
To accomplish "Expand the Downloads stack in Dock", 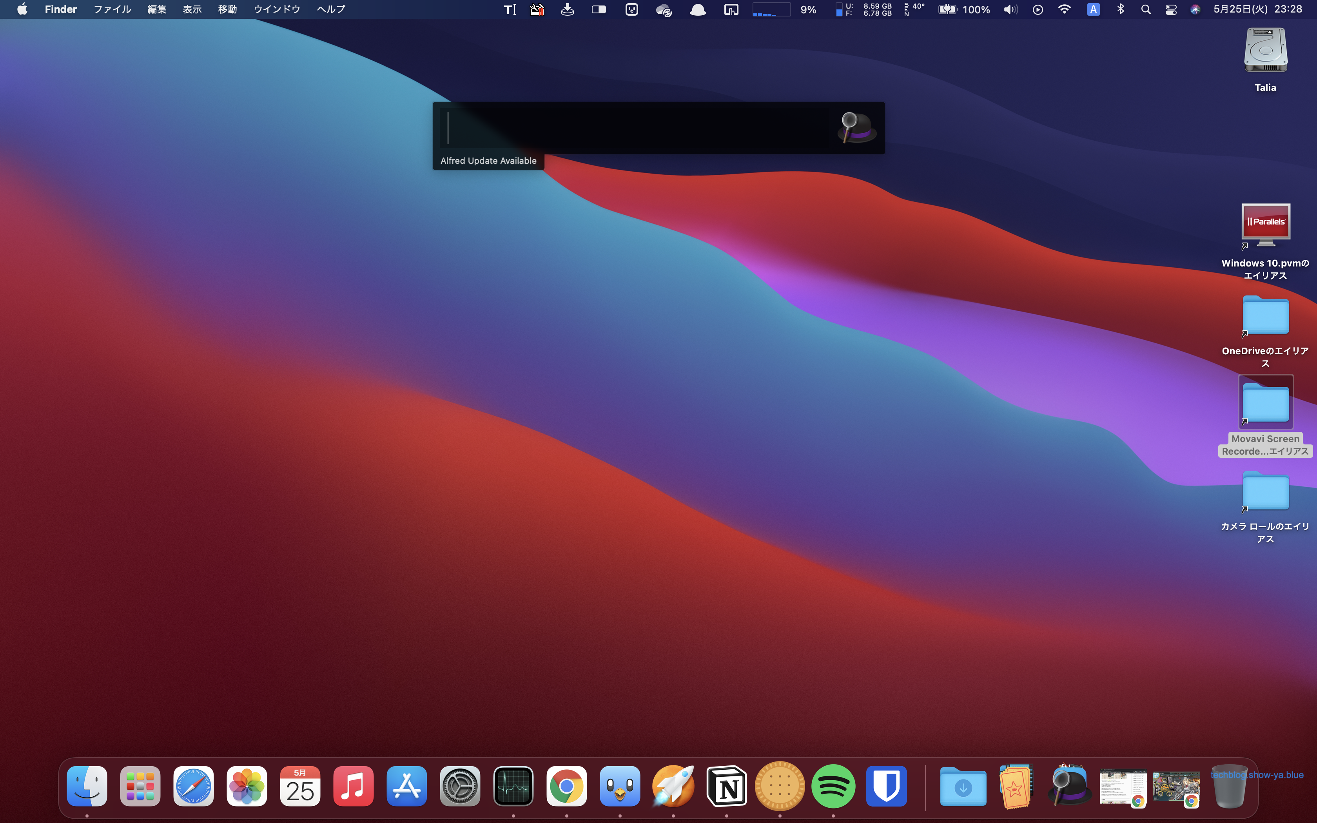I will [x=963, y=786].
